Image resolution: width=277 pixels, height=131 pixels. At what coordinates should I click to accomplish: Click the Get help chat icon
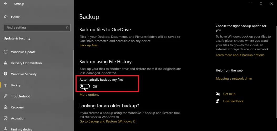click(x=218, y=94)
